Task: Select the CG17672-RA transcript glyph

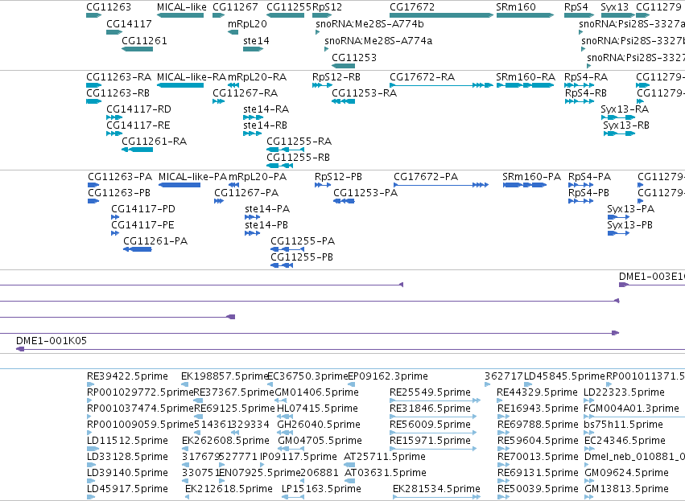Action: click(x=441, y=85)
